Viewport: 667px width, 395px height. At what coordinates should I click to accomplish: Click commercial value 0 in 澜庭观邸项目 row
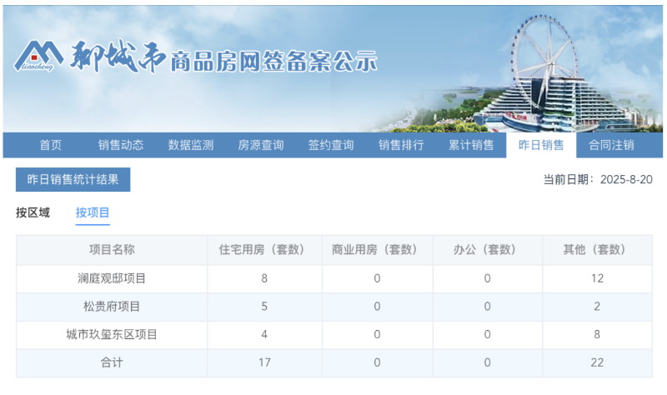pos(377,278)
